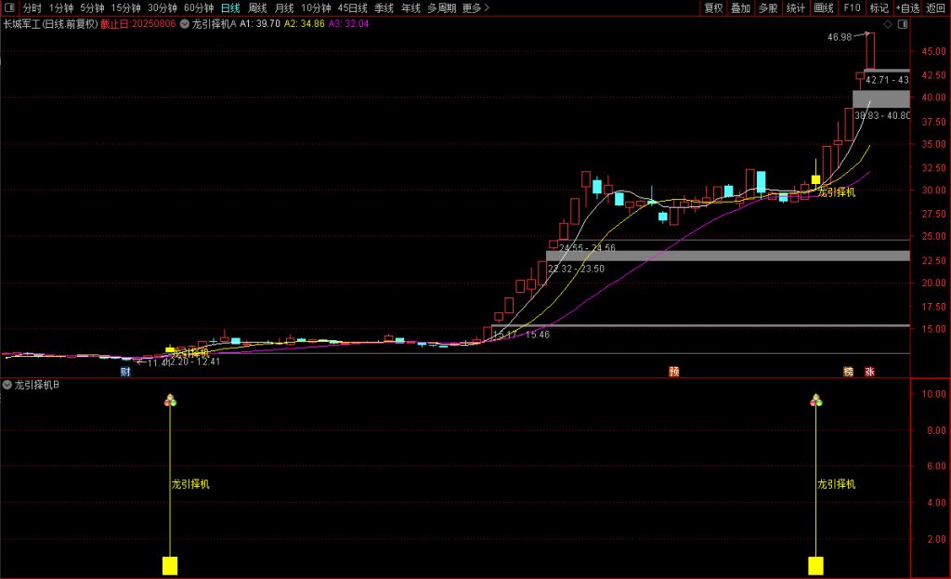Select the 60分钟 period tab
The height and width of the screenshot is (579, 951).
199,8
